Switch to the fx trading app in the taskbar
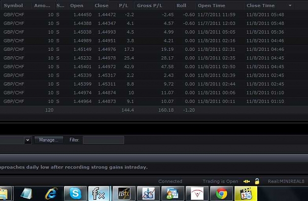 (99, 194)
